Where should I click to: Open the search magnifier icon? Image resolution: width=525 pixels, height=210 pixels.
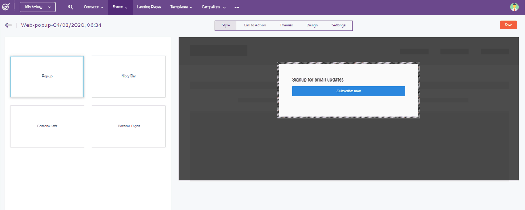pyautogui.click(x=71, y=7)
